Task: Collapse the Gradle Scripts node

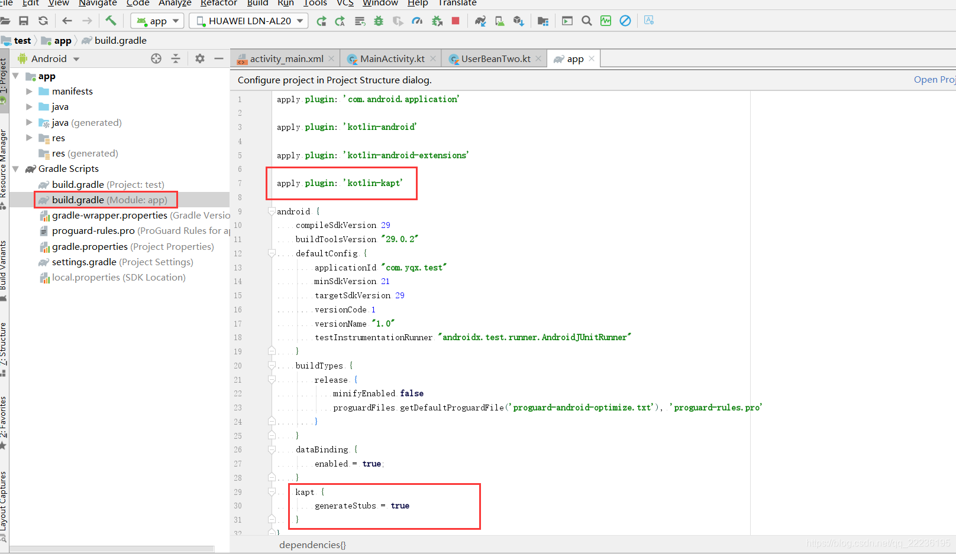Action: 15,169
